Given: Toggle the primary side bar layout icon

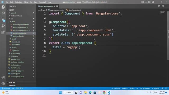Looking at the screenshot, I should point(143,2).
